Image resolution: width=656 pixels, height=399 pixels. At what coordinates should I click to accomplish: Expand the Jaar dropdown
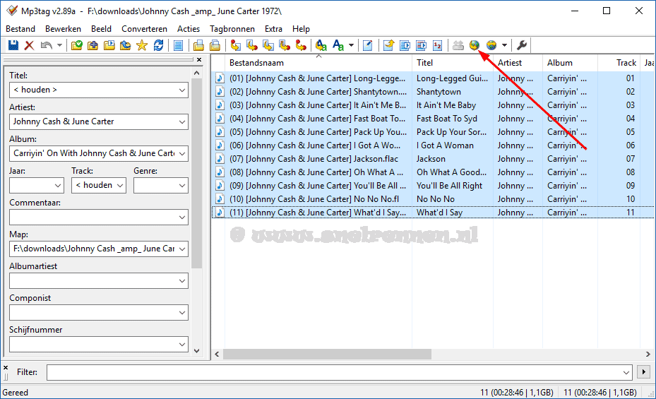58,185
